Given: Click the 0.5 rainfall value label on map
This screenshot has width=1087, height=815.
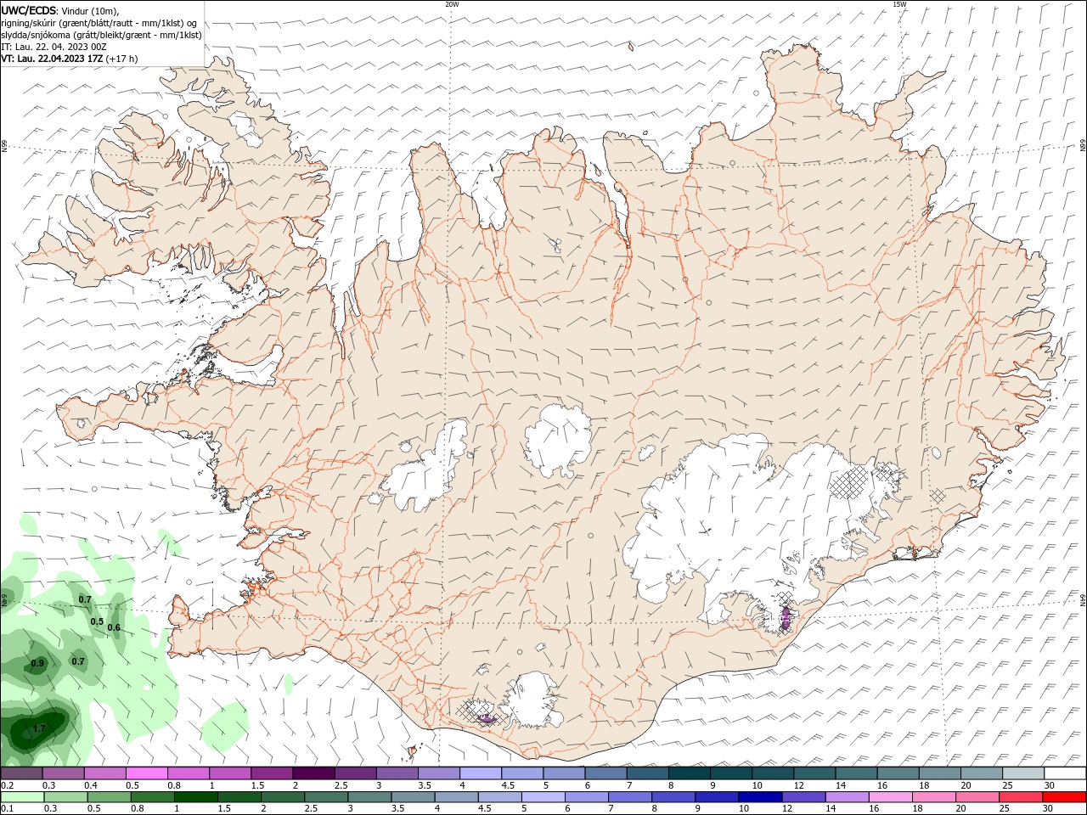Looking at the screenshot, I should (x=97, y=621).
